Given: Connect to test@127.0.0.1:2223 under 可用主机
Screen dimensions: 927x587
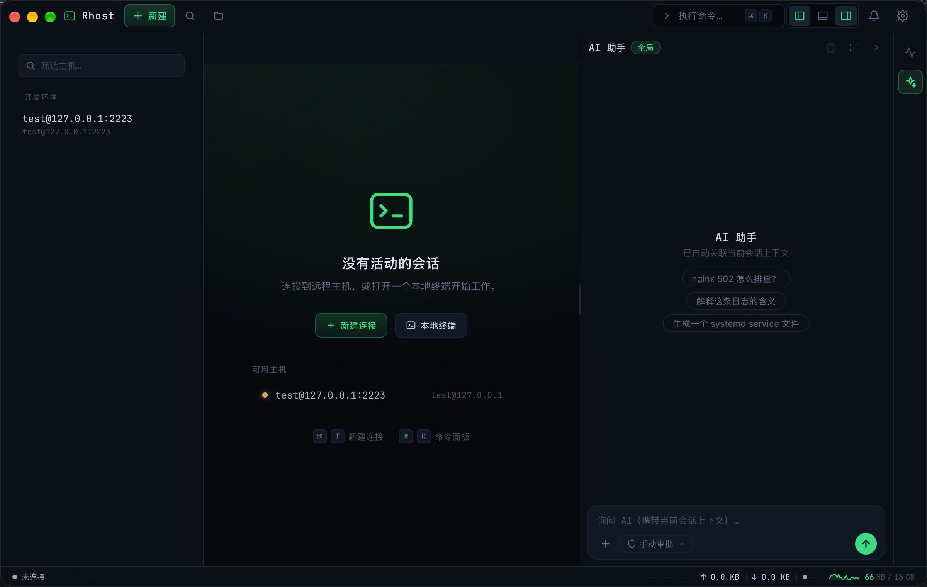Looking at the screenshot, I should pyautogui.click(x=391, y=395).
